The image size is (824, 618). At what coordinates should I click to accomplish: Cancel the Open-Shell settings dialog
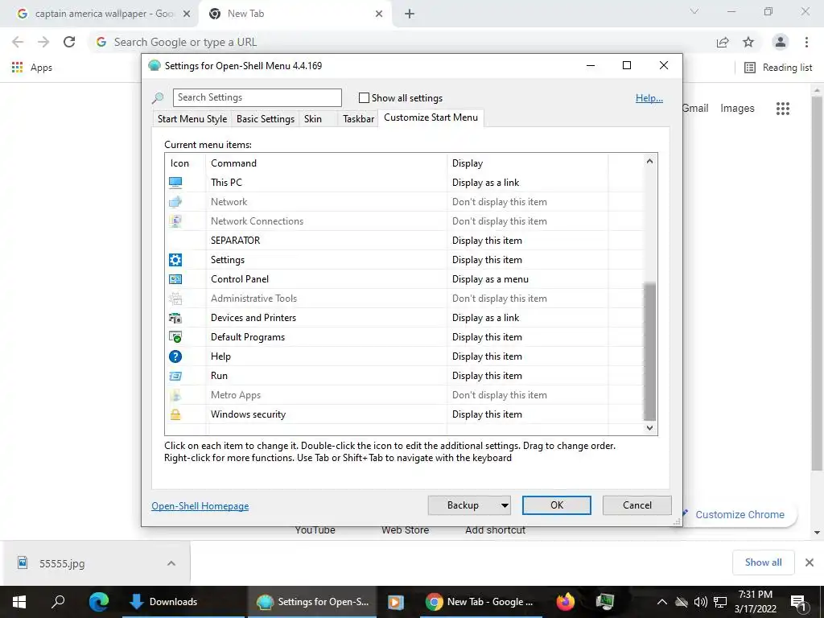(x=637, y=505)
